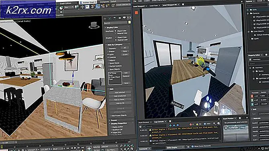Toggle the Helpers hide checkbox

coord(108,60)
